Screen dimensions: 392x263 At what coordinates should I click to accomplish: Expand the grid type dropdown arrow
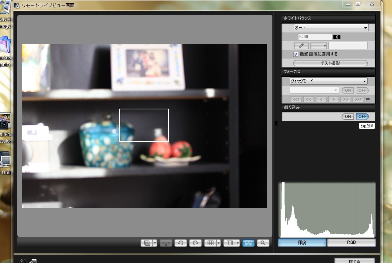[219, 243]
